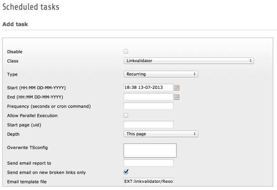The image size is (277, 190).
Task: Select the Start page uid field
Action: [x=148, y=125]
